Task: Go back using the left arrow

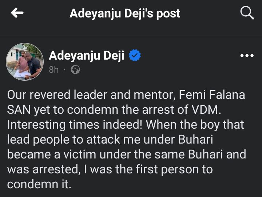Action: coord(17,13)
